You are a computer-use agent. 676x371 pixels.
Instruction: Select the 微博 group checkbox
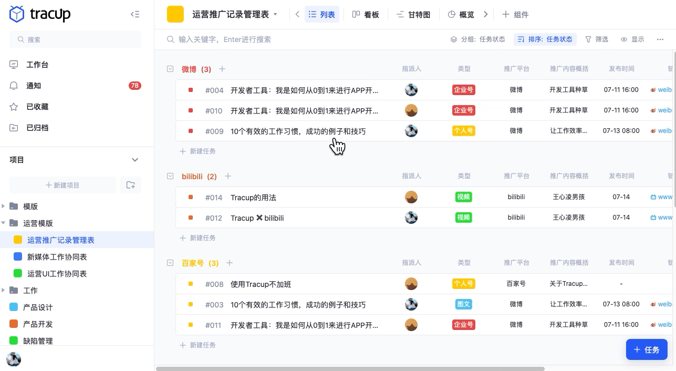point(170,69)
